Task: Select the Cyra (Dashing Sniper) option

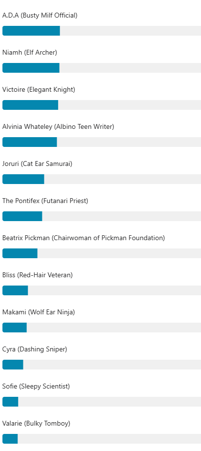Action: (x=35, y=349)
